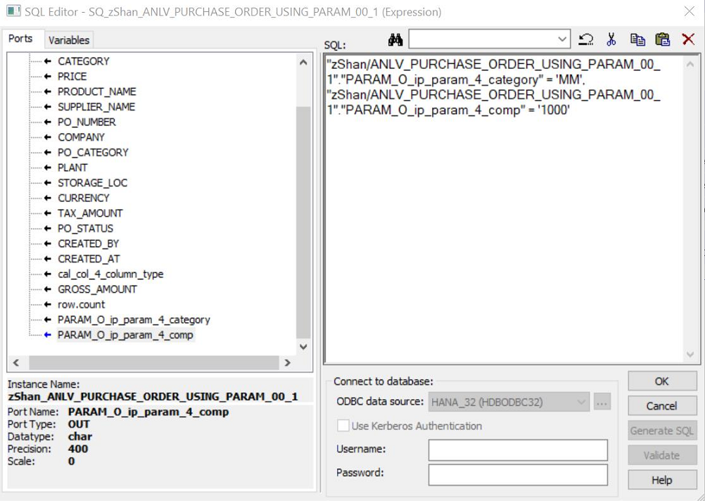Viewport: 705px width, 501px height.
Task: Click the SQL area scroll down arrow
Action: (x=690, y=355)
